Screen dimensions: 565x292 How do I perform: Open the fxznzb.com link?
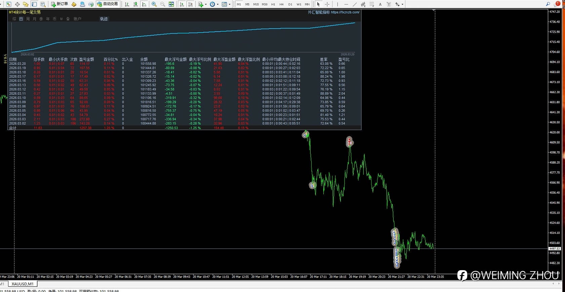point(345,12)
